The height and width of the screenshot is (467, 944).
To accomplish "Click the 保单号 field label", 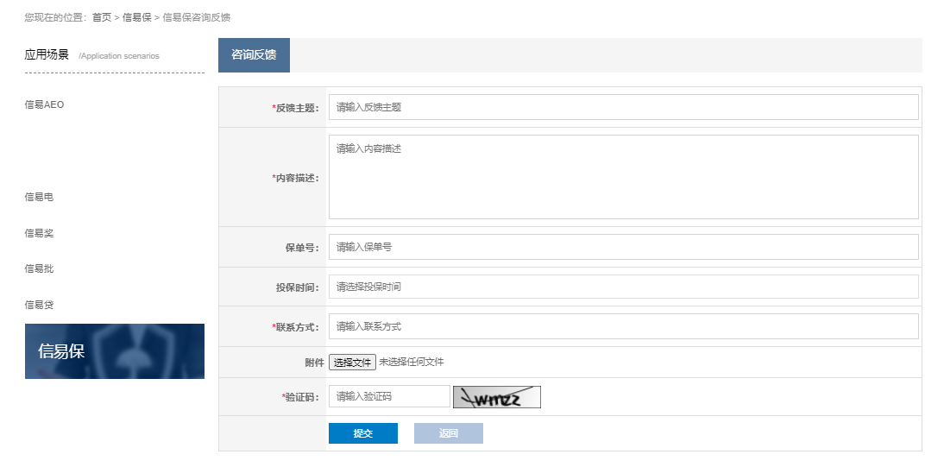I will (x=302, y=248).
